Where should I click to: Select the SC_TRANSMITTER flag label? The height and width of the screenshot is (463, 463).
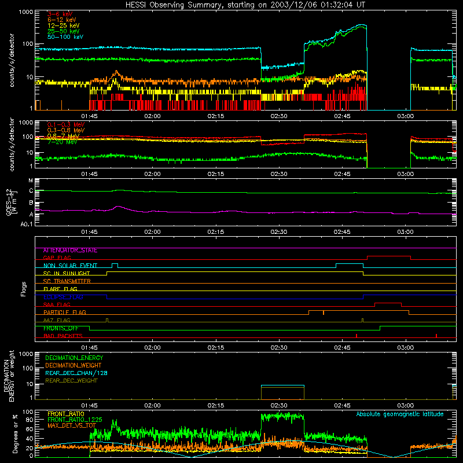[67, 281]
